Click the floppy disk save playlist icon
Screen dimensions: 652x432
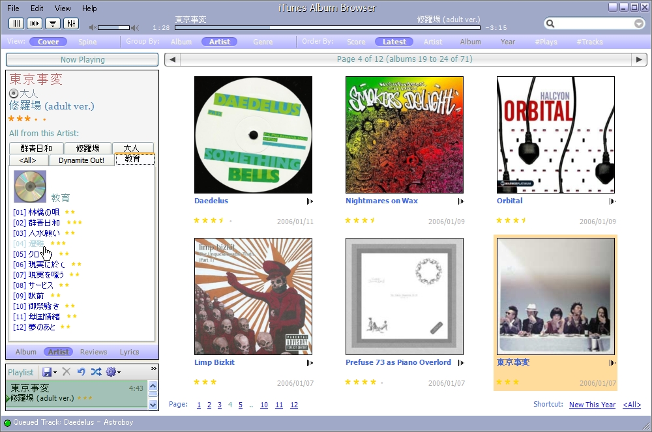[x=46, y=372]
